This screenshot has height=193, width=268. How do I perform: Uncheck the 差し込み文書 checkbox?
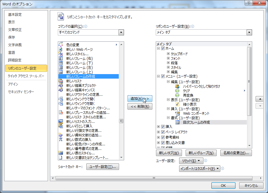click(x=163, y=143)
